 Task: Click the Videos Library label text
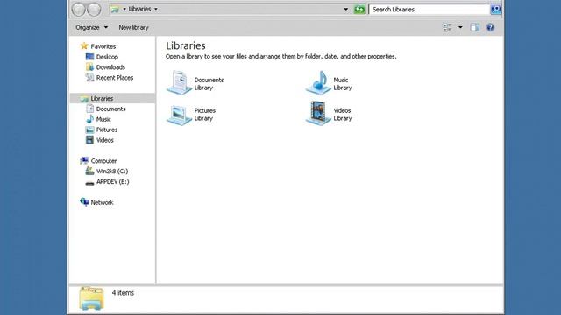click(343, 115)
